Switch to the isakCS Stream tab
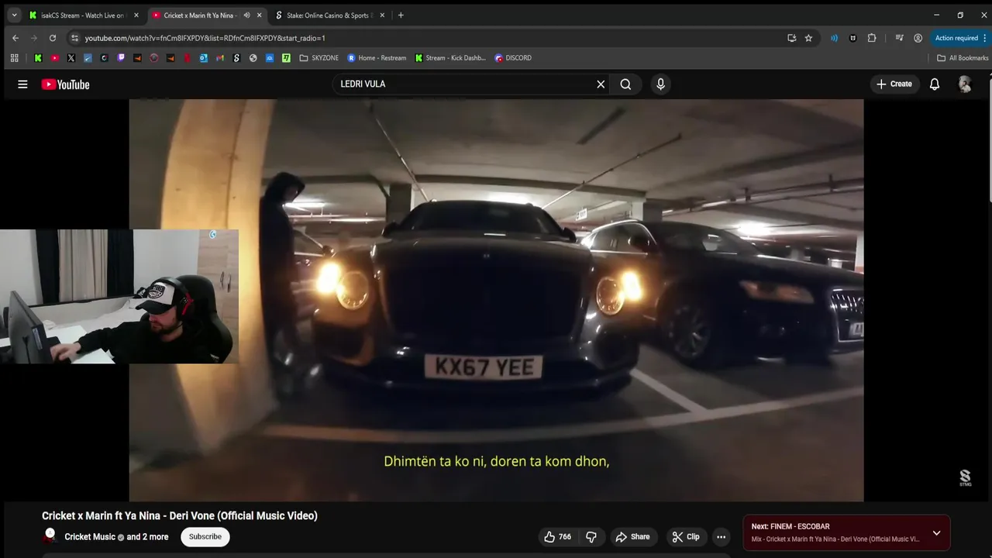The image size is (992, 558). pyautogui.click(x=83, y=15)
